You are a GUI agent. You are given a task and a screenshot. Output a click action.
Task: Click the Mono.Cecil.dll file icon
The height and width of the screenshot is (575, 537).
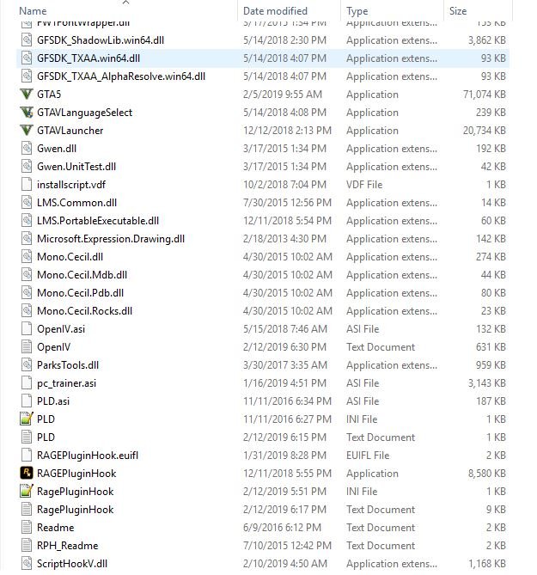[27, 257]
